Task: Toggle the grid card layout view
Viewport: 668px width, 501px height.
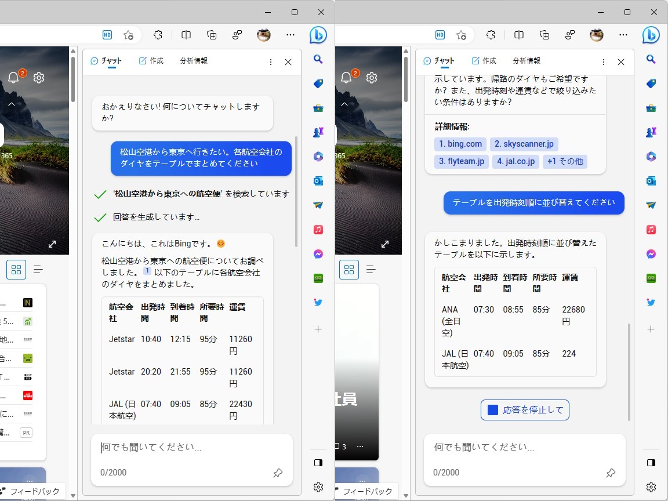Action: (x=16, y=269)
